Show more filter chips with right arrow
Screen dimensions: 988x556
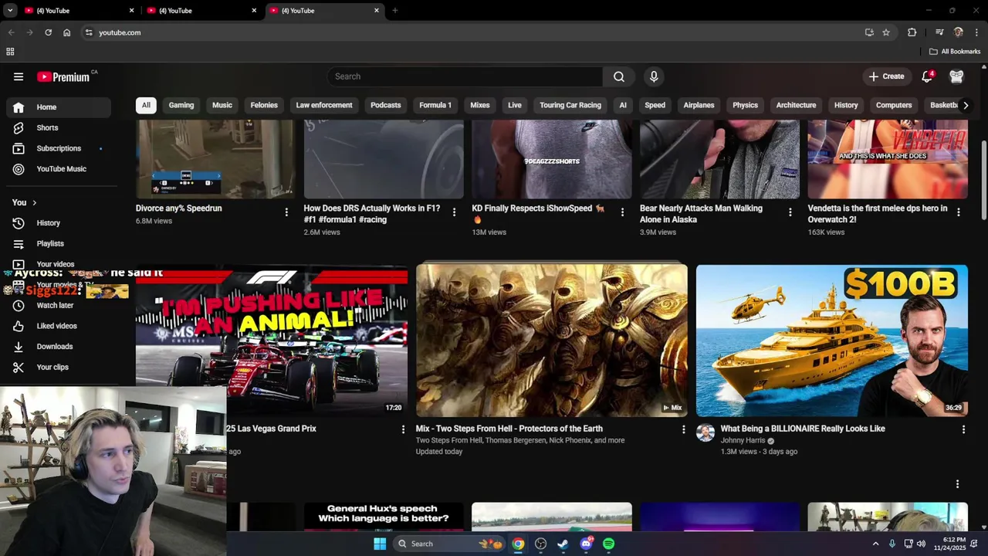pos(965,105)
